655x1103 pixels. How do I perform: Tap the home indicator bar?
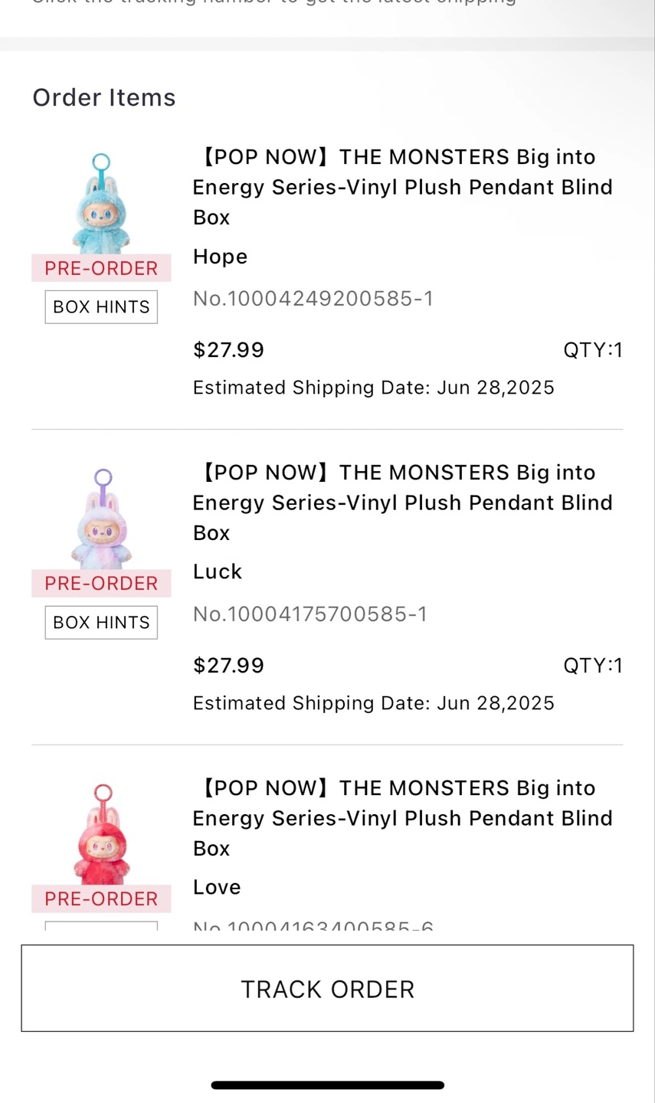pos(328,1085)
